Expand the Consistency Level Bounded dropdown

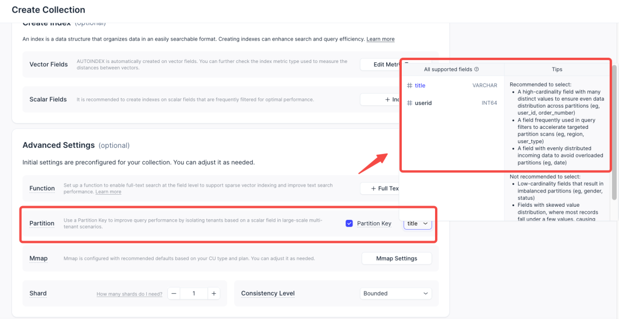395,293
